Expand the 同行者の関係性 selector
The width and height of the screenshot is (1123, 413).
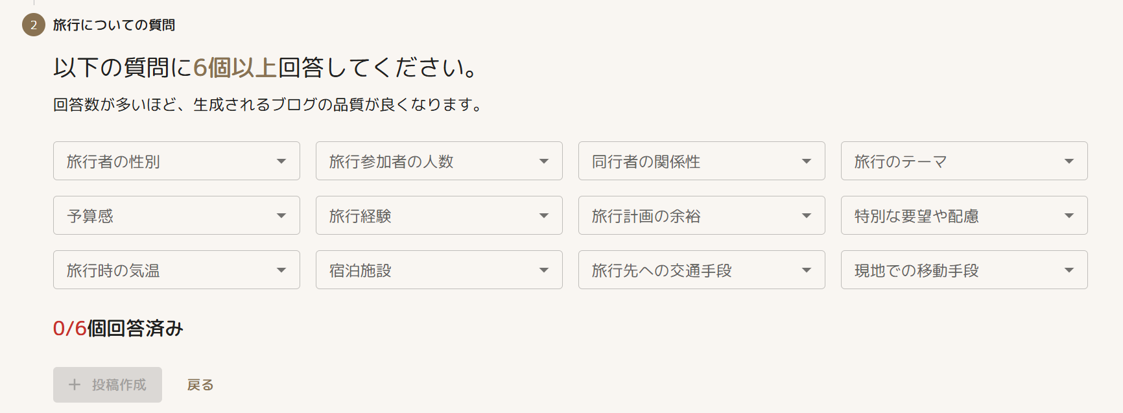pos(702,161)
